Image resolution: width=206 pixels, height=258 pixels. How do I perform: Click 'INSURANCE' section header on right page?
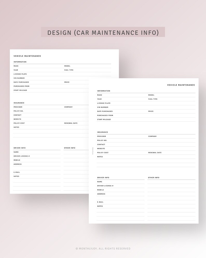click(x=102, y=132)
